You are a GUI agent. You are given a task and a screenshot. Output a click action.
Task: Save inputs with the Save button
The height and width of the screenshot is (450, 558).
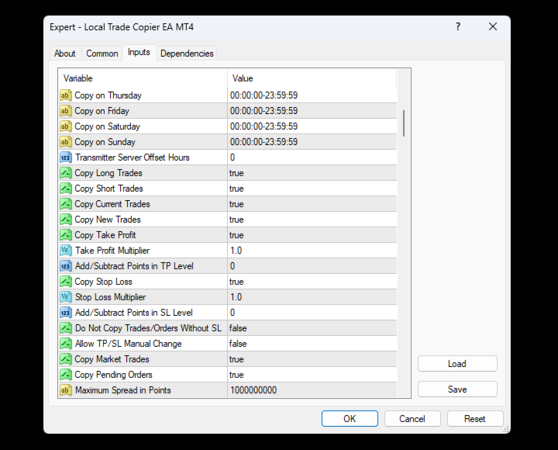457,389
